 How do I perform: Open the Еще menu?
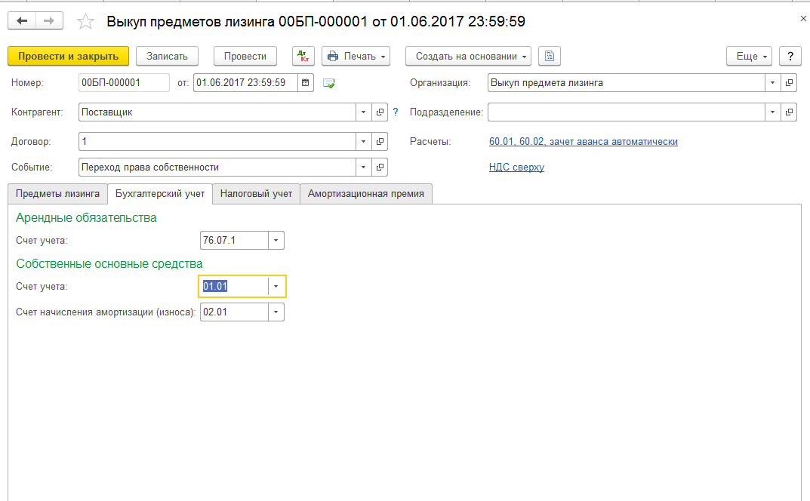(x=749, y=57)
